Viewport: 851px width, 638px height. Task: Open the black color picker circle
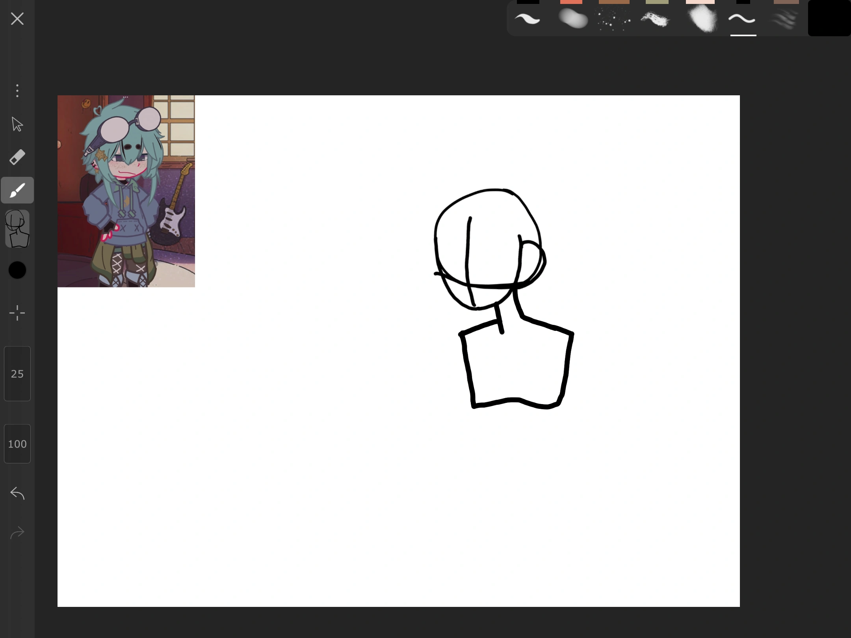click(17, 270)
